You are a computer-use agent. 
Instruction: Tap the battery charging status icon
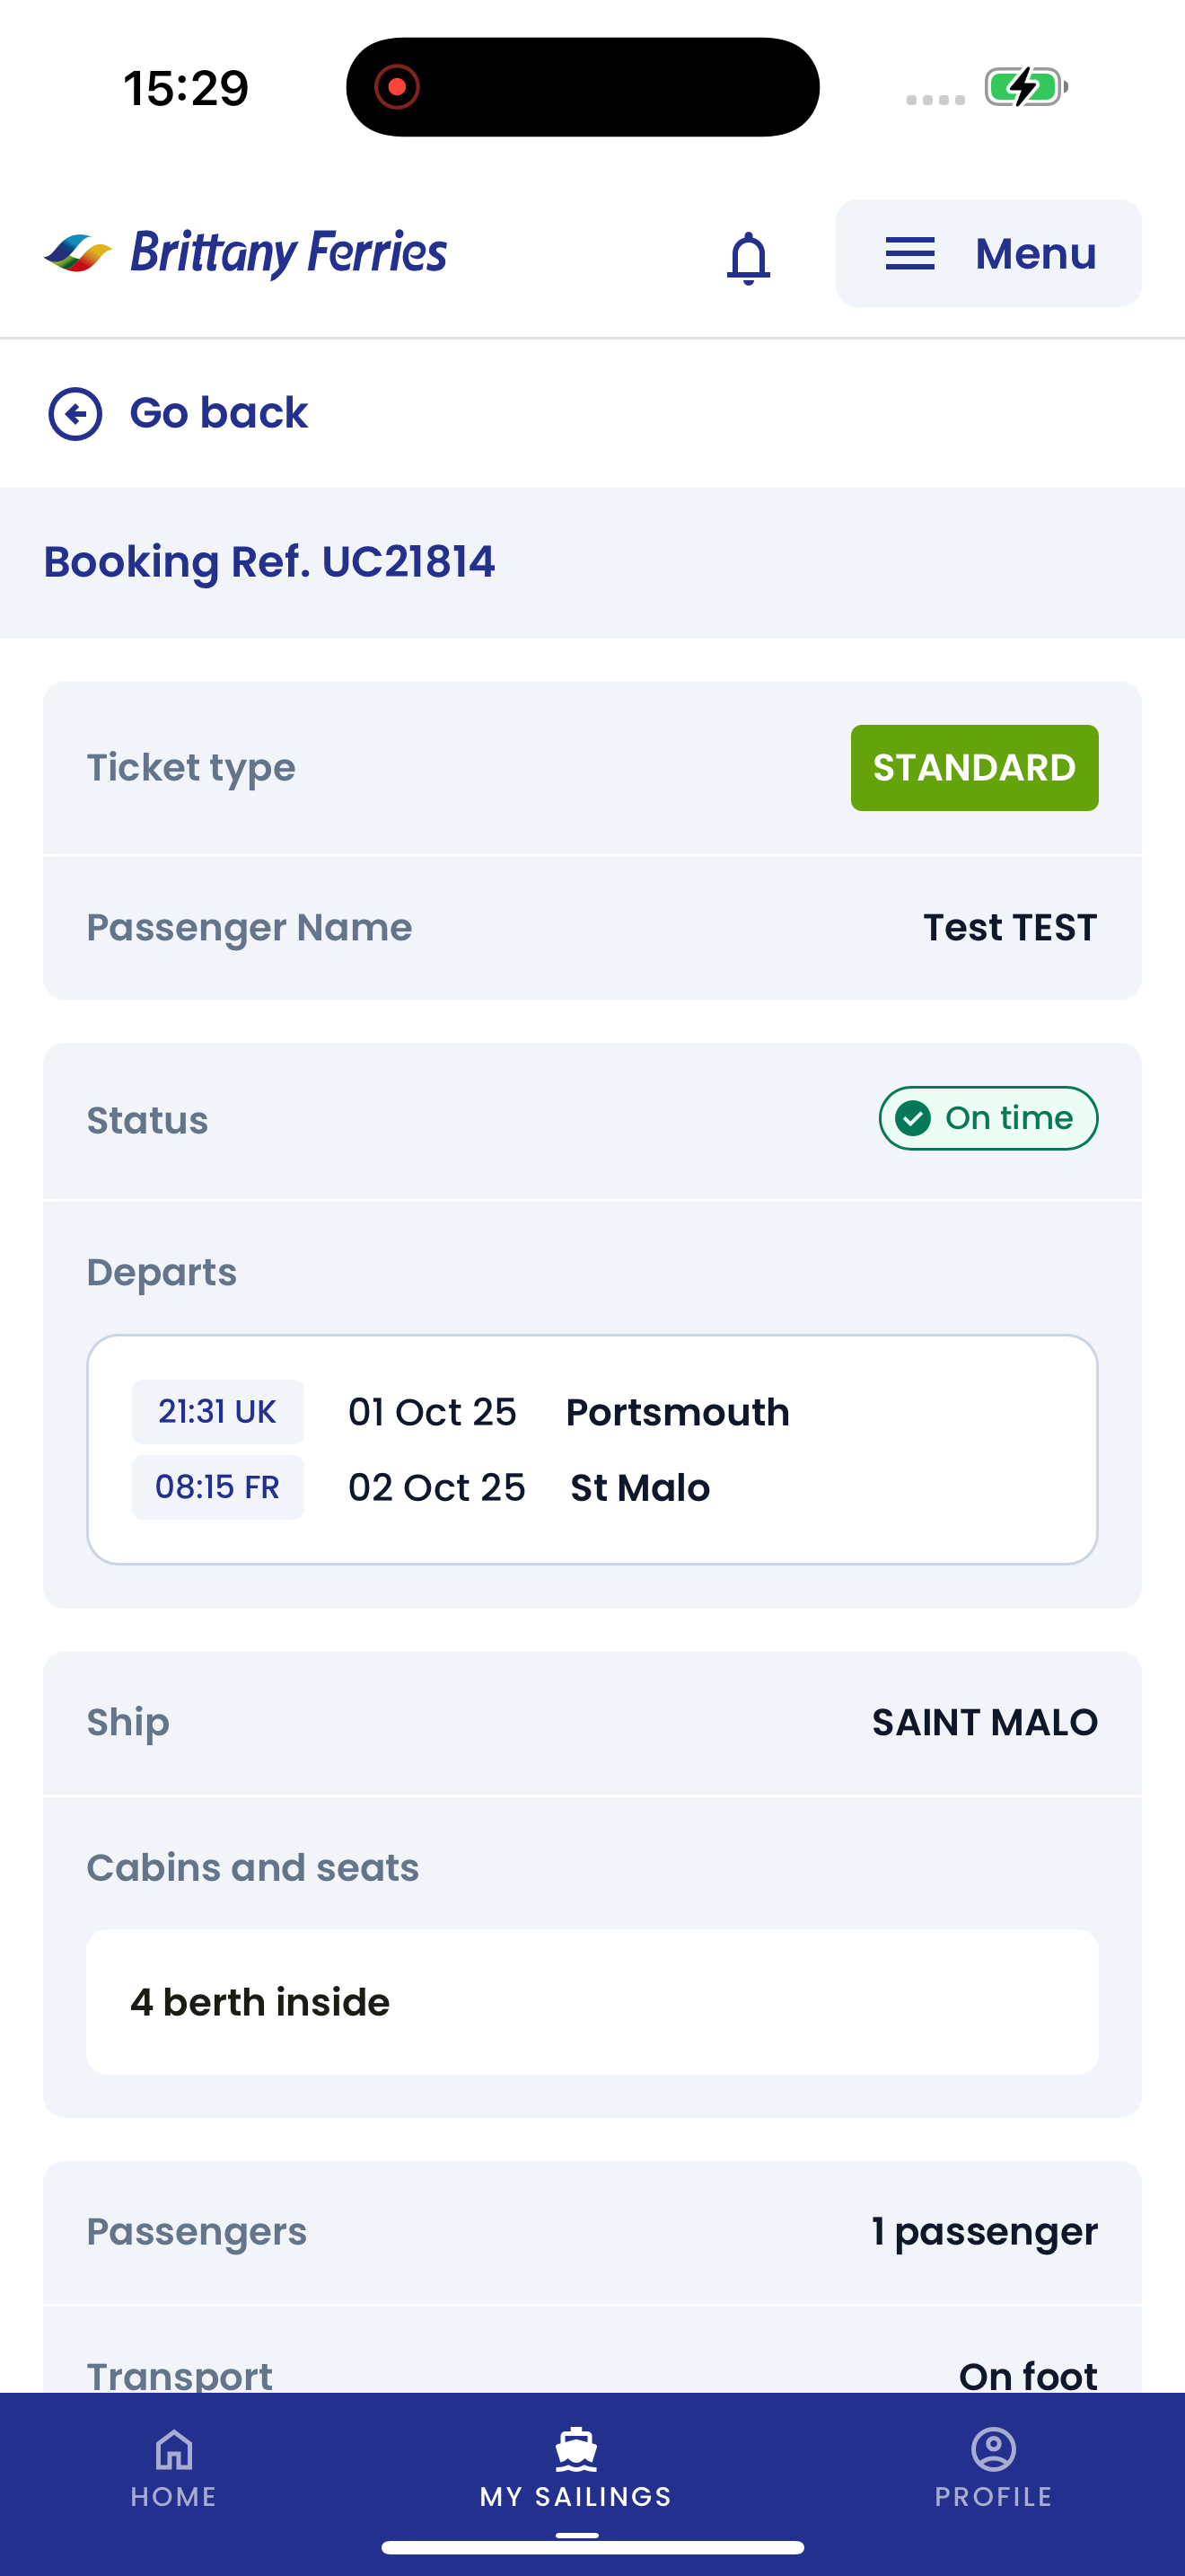coord(1025,87)
